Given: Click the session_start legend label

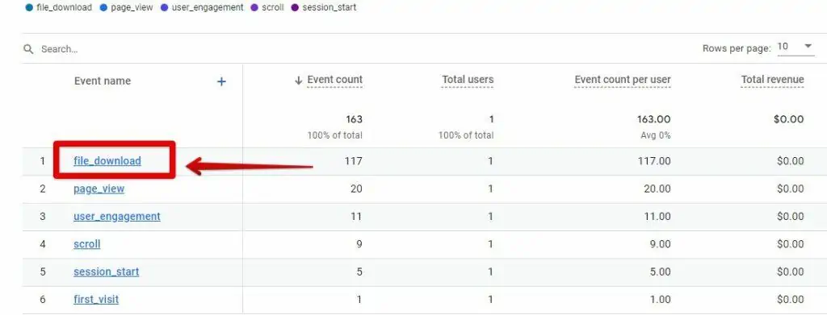Looking at the screenshot, I should 330,8.
